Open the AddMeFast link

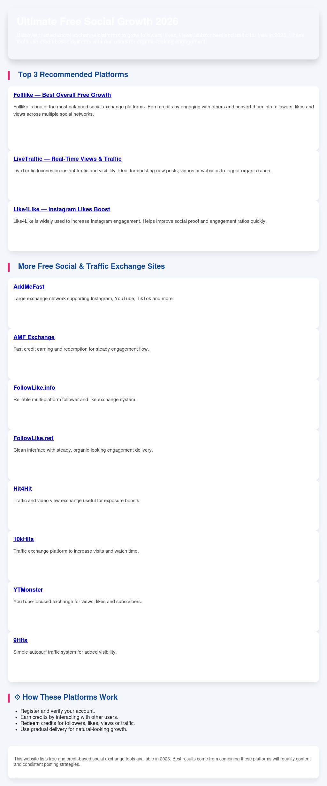pyautogui.click(x=29, y=287)
